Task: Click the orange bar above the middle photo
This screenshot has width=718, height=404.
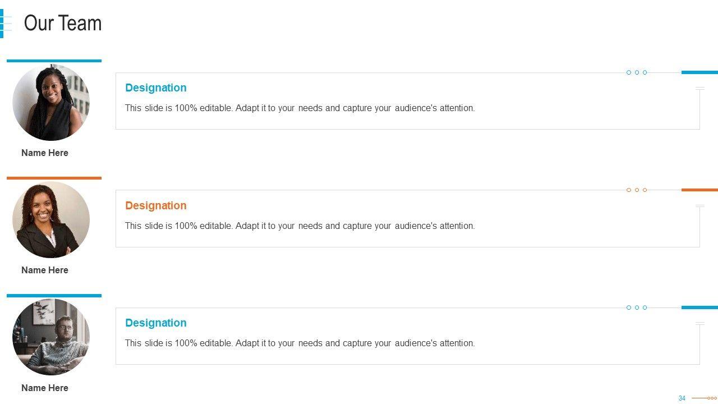Action: point(54,178)
